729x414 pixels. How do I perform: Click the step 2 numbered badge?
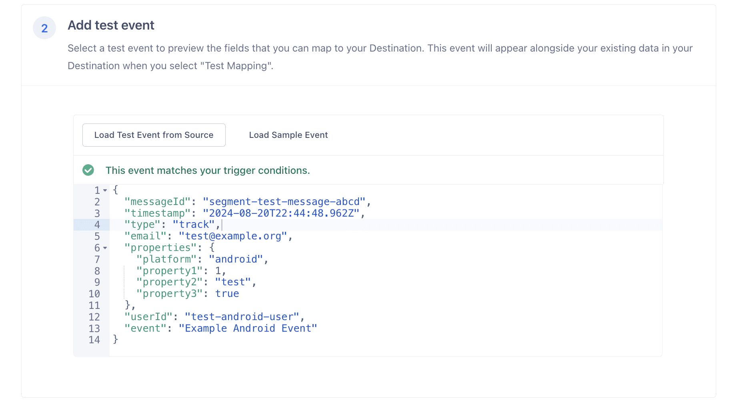click(44, 28)
